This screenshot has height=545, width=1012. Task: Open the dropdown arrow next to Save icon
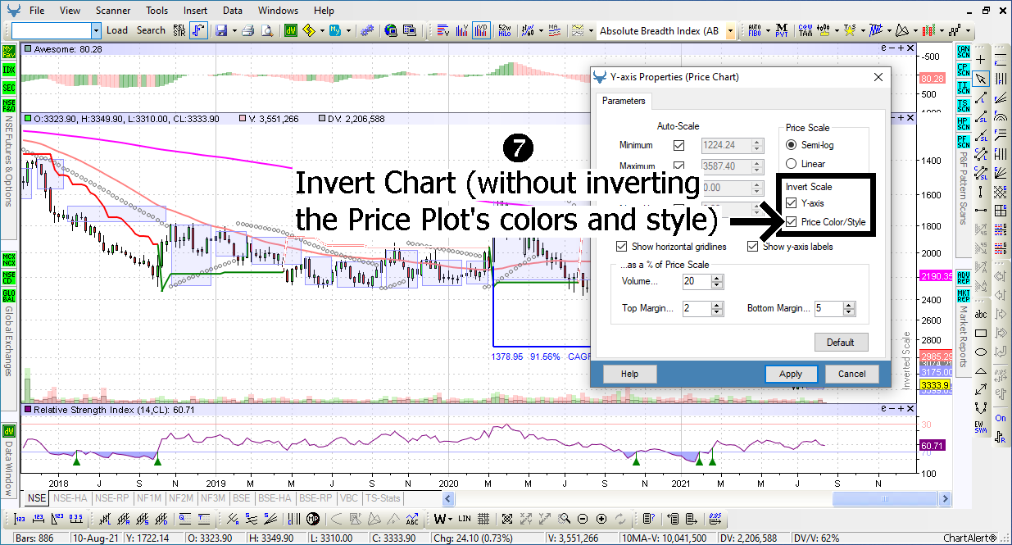(x=234, y=30)
